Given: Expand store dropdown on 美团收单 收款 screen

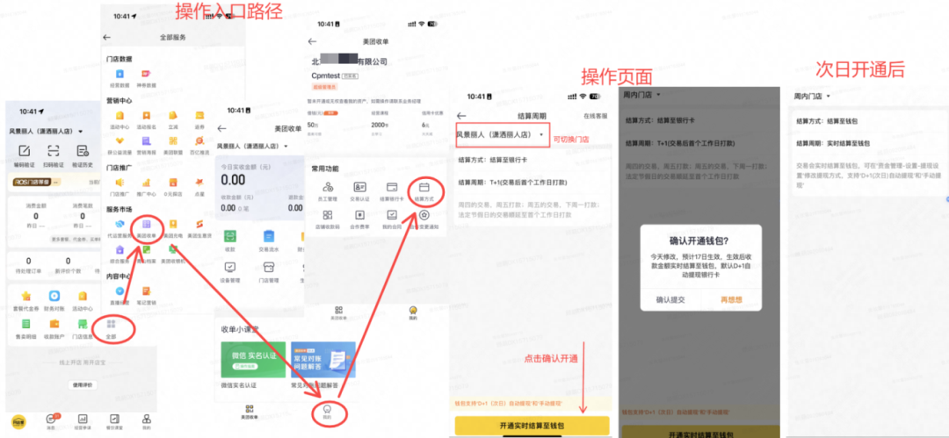Looking at the screenshot, I should (285, 147).
